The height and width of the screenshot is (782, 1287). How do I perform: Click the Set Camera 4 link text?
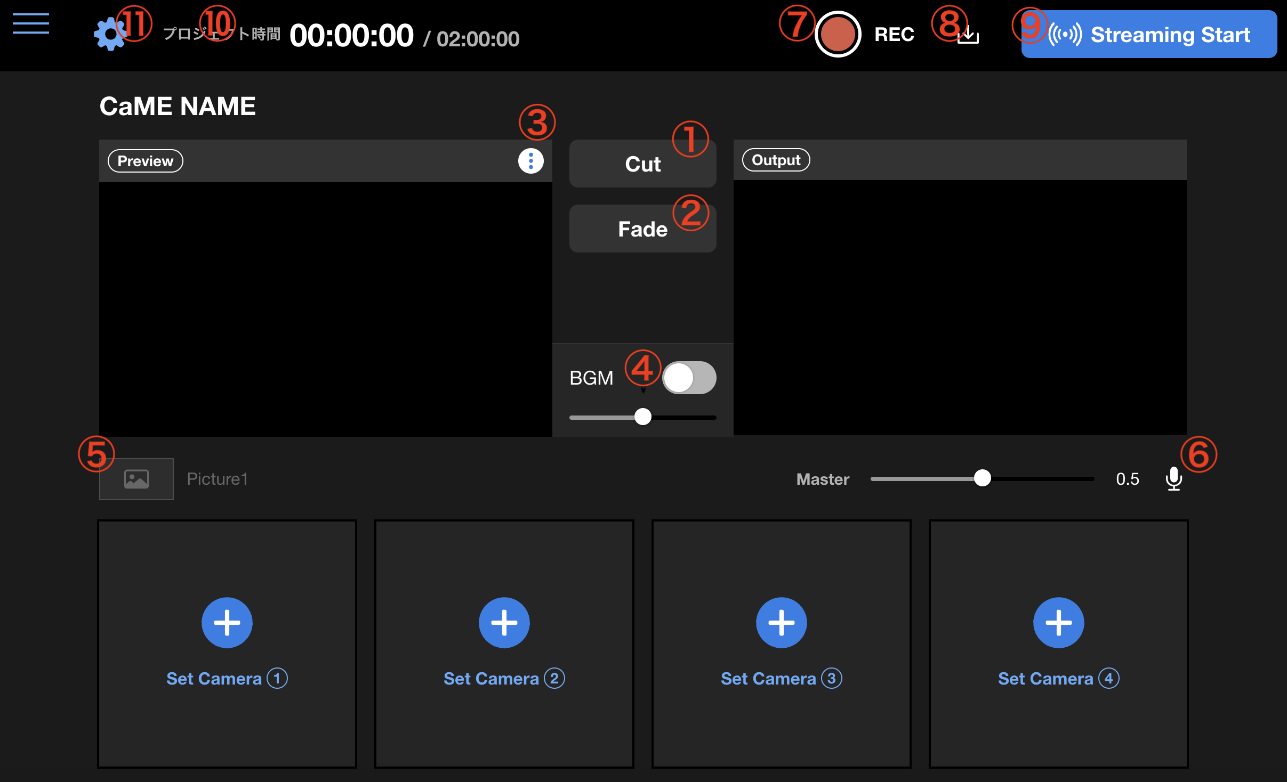(x=1058, y=678)
